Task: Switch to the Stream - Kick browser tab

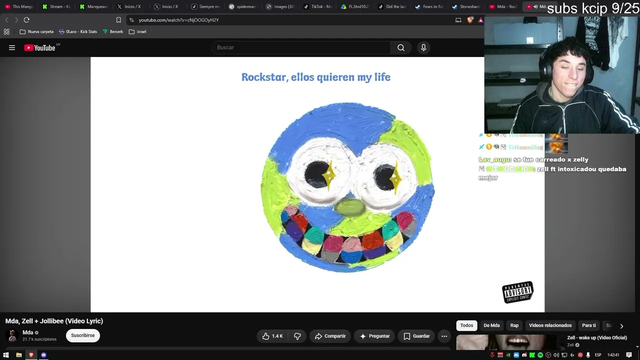Action: click(x=56, y=6)
